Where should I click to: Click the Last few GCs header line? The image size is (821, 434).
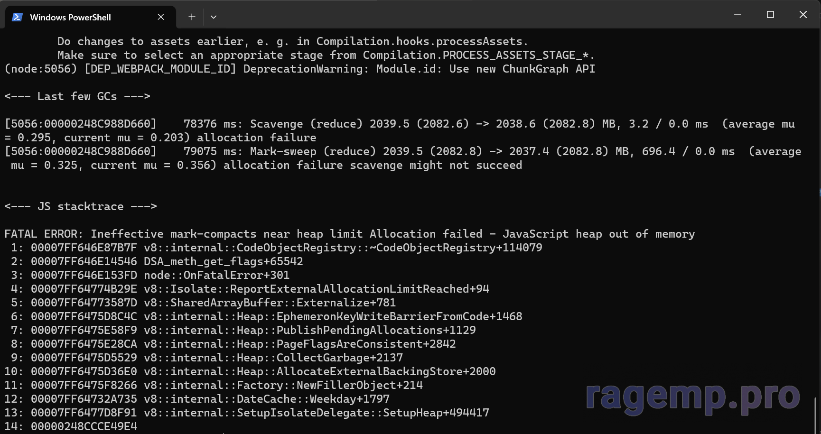pyautogui.click(x=77, y=96)
